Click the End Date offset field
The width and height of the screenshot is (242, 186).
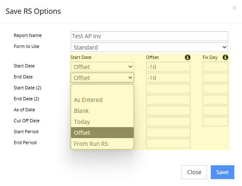[x=168, y=78]
